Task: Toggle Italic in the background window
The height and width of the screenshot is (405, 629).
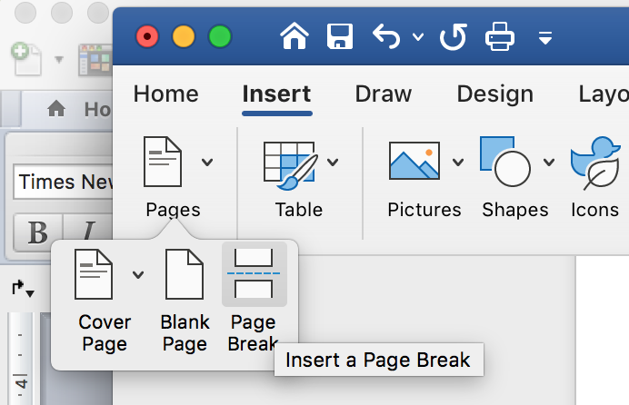Action: pyautogui.click(x=88, y=232)
